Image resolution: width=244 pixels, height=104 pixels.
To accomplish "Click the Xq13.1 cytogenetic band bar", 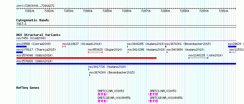I will tap(126, 26).
